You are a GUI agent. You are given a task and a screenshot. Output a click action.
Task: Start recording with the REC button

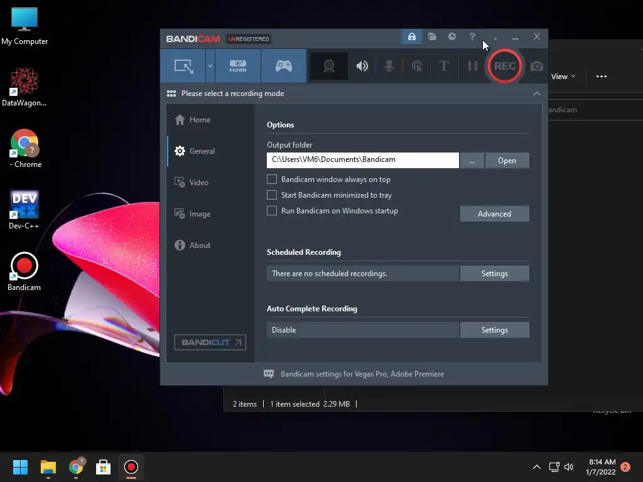504,66
